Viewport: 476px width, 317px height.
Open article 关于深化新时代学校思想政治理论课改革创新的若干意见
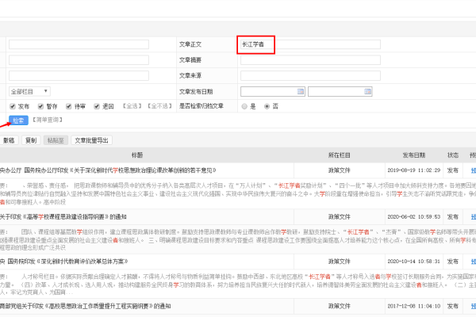click(108, 170)
